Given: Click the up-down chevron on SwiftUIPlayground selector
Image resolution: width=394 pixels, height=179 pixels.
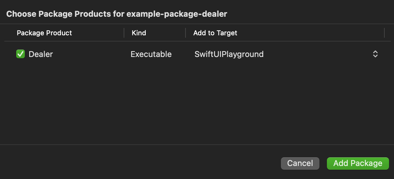Looking at the screenshot, I should pos(375,54).
